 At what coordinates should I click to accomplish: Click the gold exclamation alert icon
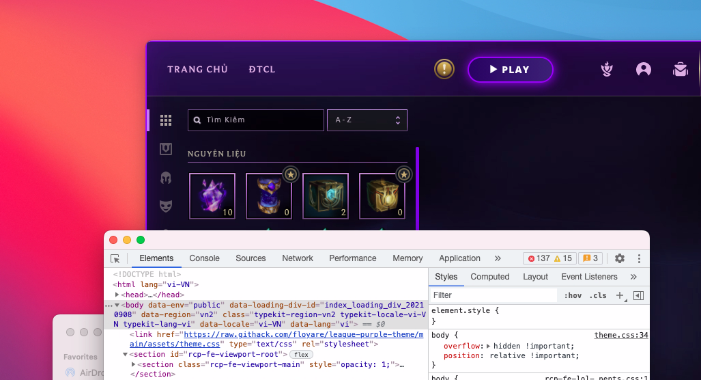(x=444, y=69)
